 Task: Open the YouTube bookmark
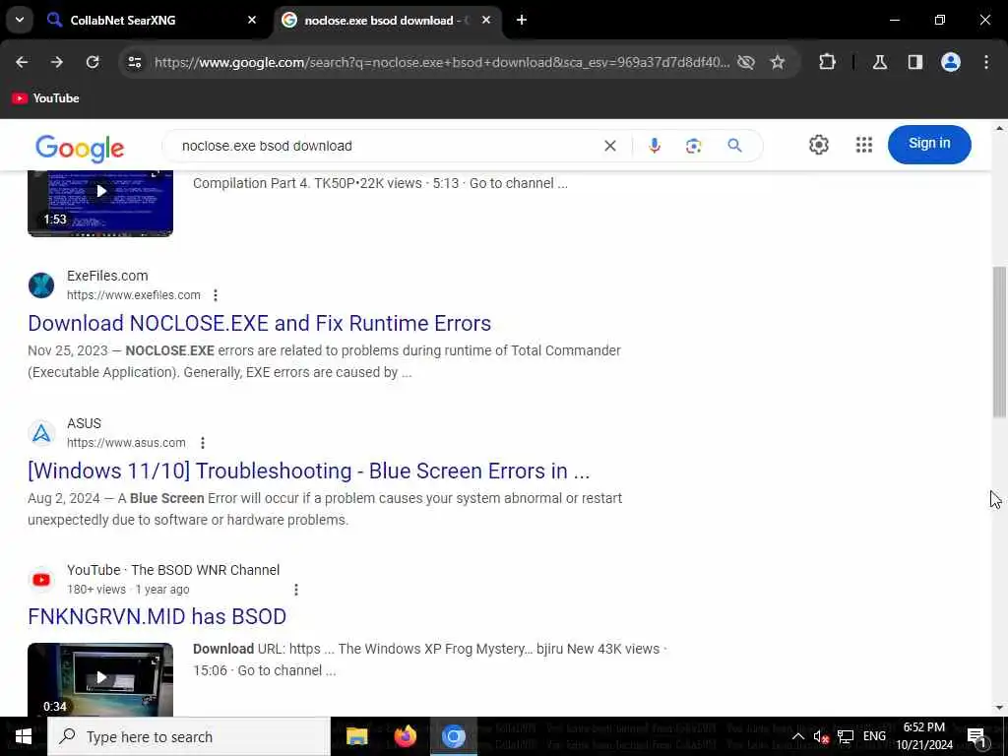click(45, 98)
